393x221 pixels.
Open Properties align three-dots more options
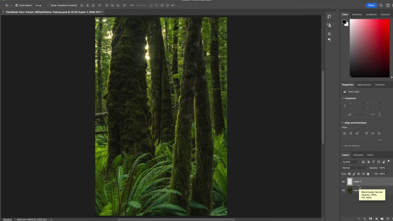point(380,140)
